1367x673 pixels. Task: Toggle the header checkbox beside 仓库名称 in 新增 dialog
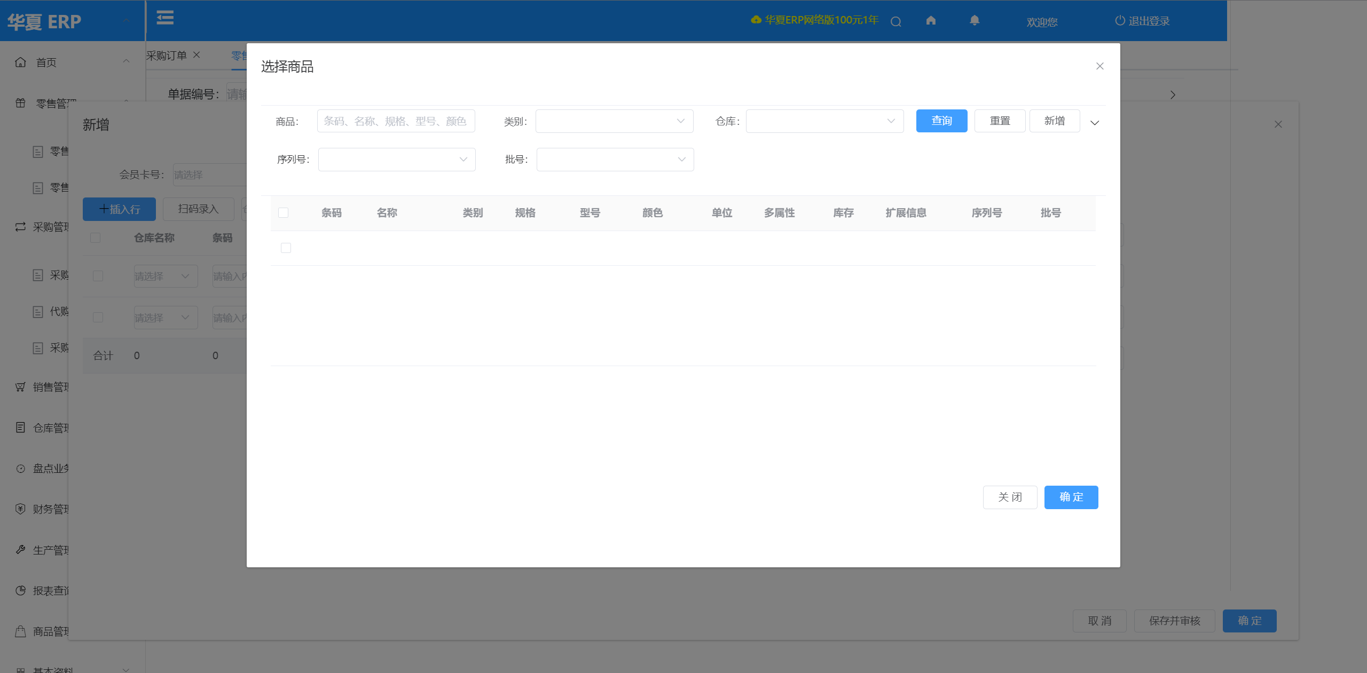point(96,237)
